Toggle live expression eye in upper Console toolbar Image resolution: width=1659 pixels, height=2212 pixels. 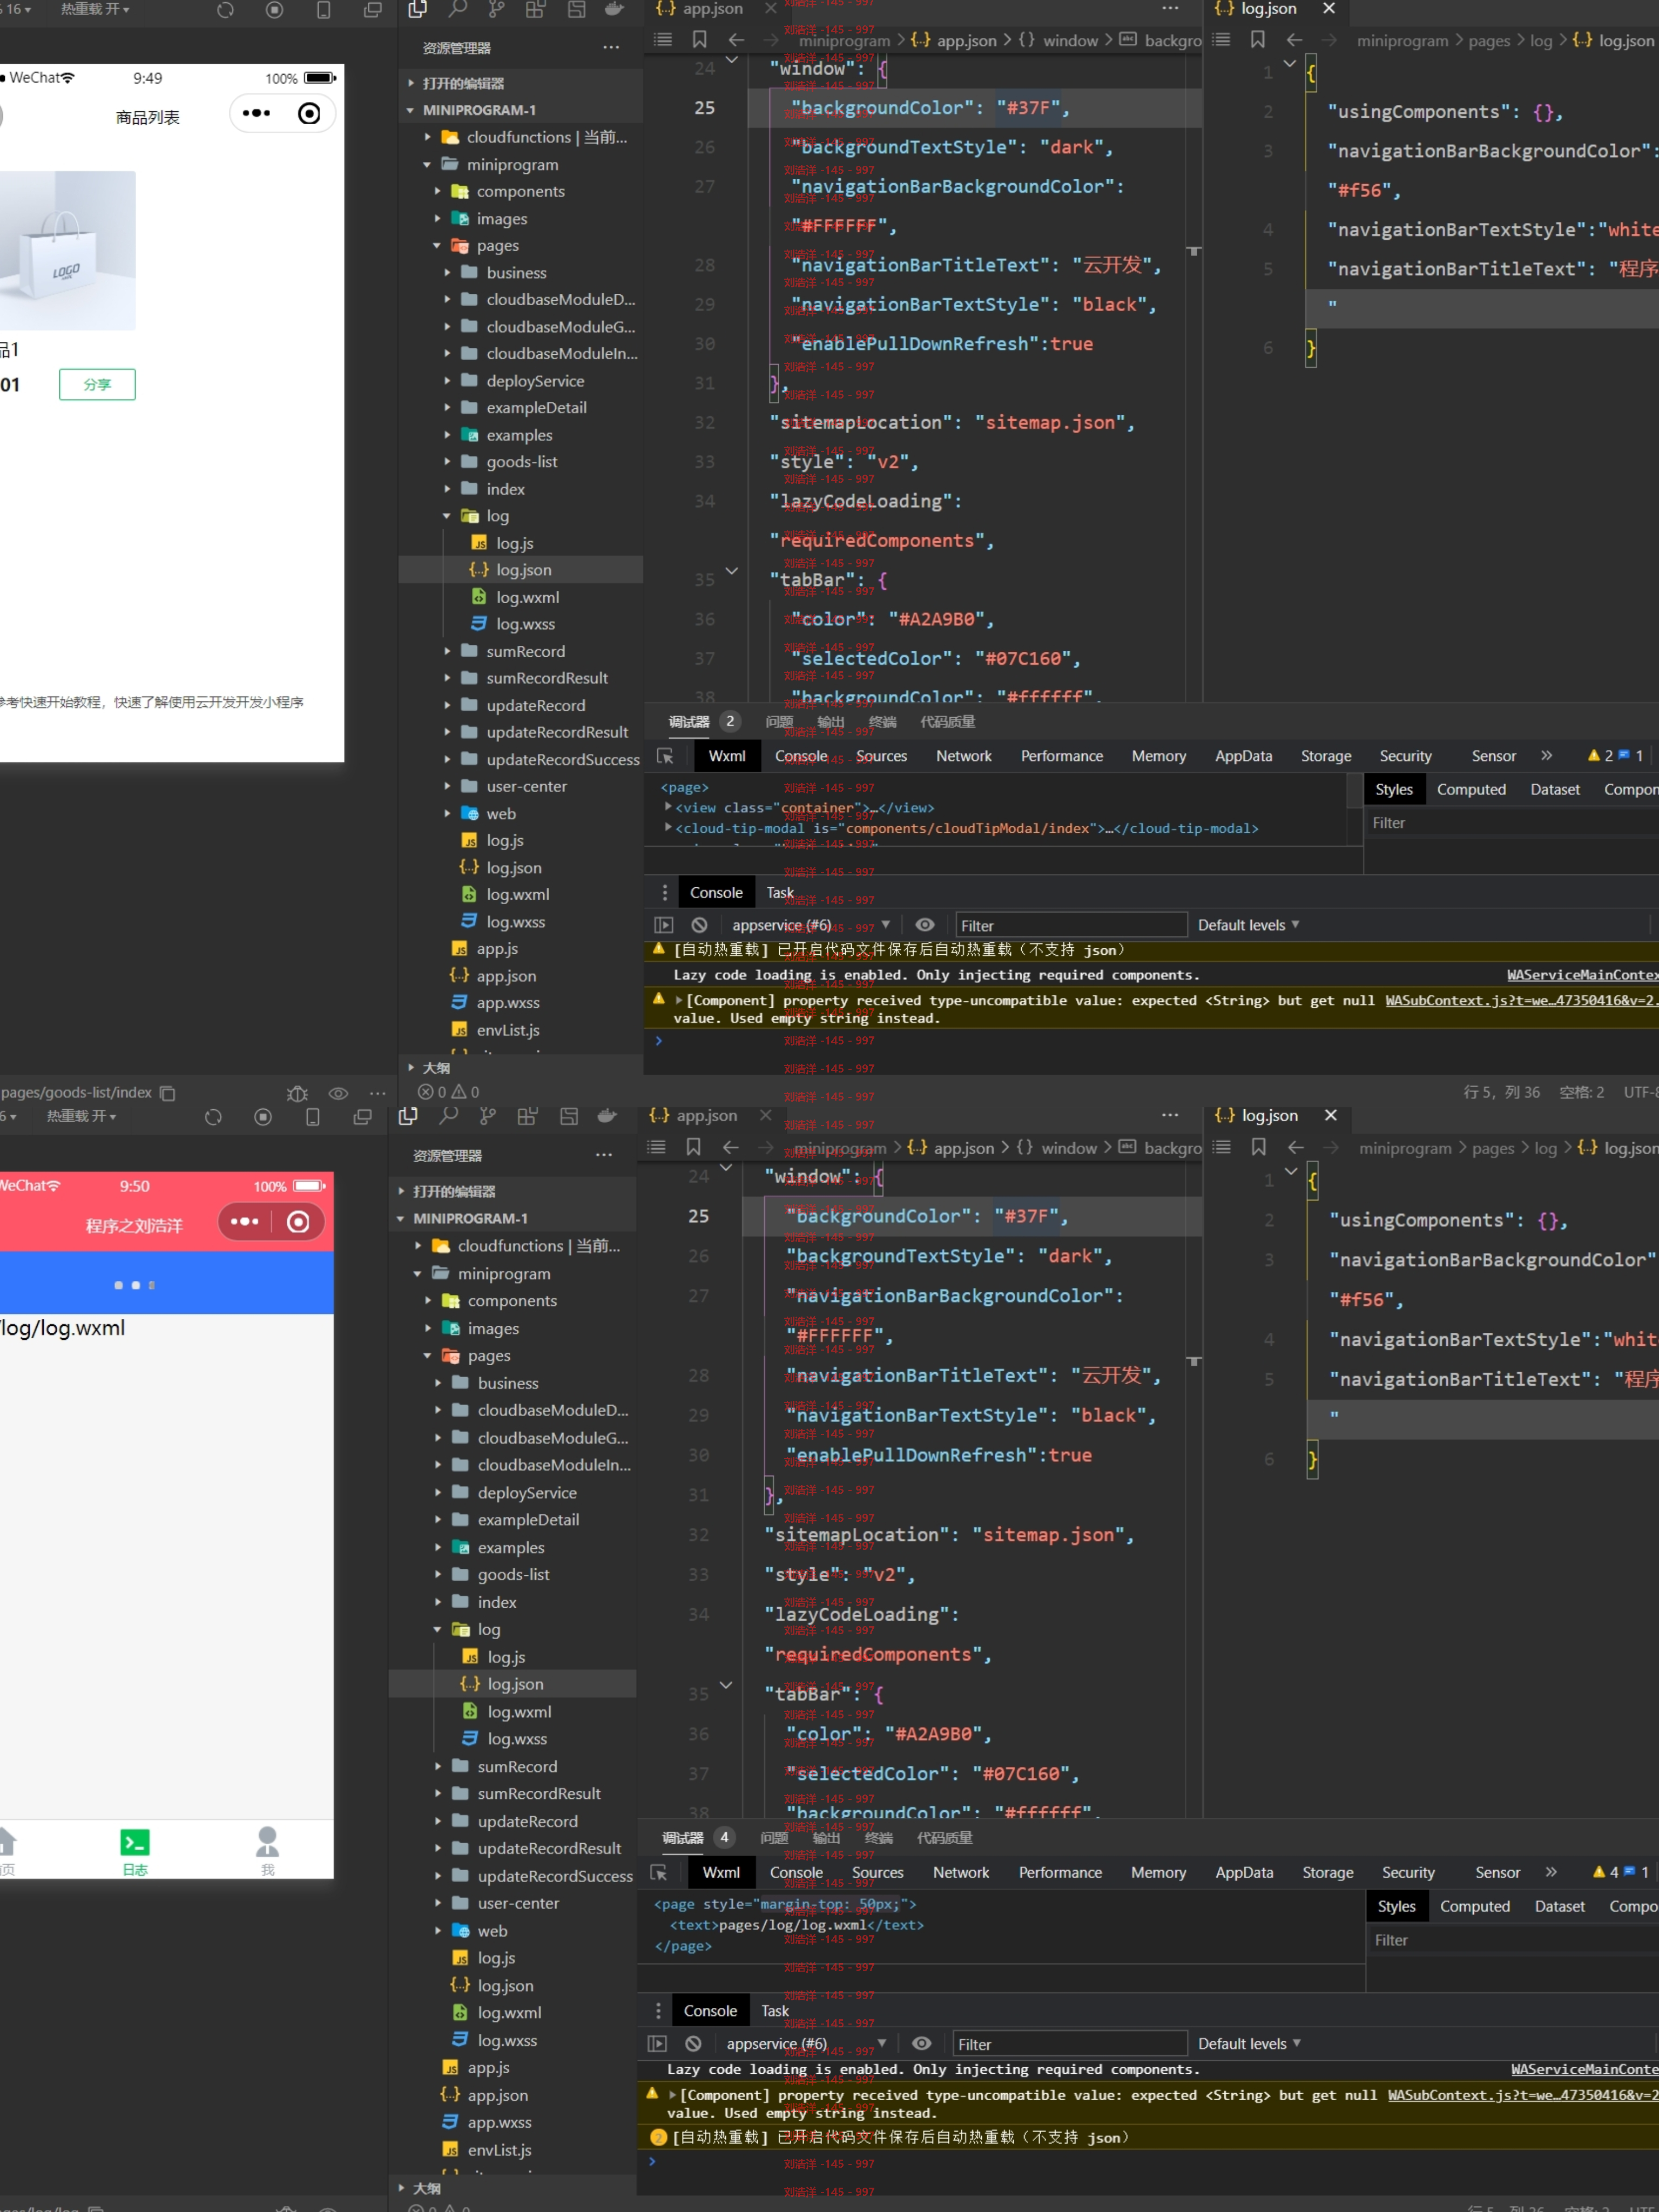[925, 925]
